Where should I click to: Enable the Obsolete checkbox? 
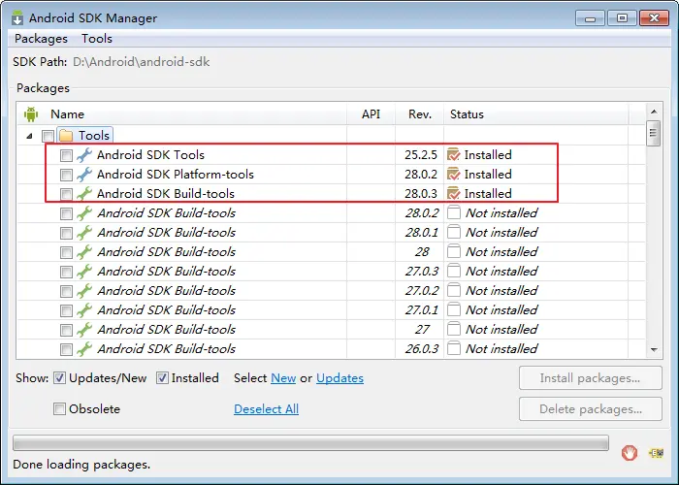point(59,408)
